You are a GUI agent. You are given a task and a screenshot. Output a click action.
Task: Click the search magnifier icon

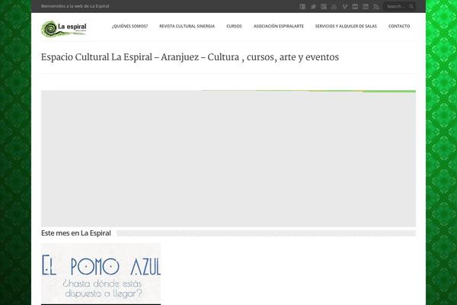[x=411, y=6]
